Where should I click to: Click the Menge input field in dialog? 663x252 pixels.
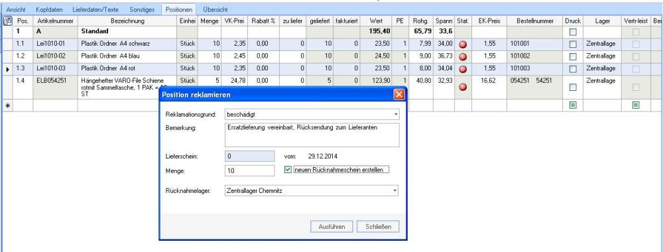(x=250, y=171)
